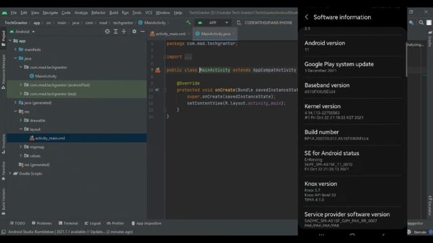Open the App Inspection tool window
The height and width of the screenshot is (243, 433).
coord(146,223)
